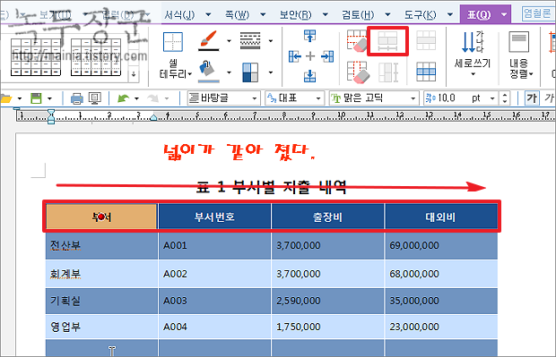Insert column to the right icon

[327, 55]
